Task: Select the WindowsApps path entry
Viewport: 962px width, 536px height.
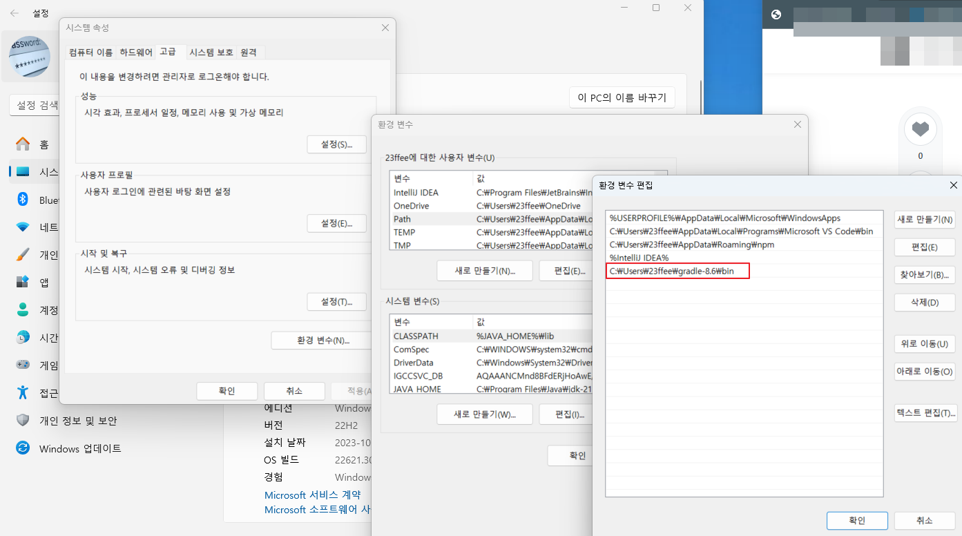Action: click(x=744, y=218)
